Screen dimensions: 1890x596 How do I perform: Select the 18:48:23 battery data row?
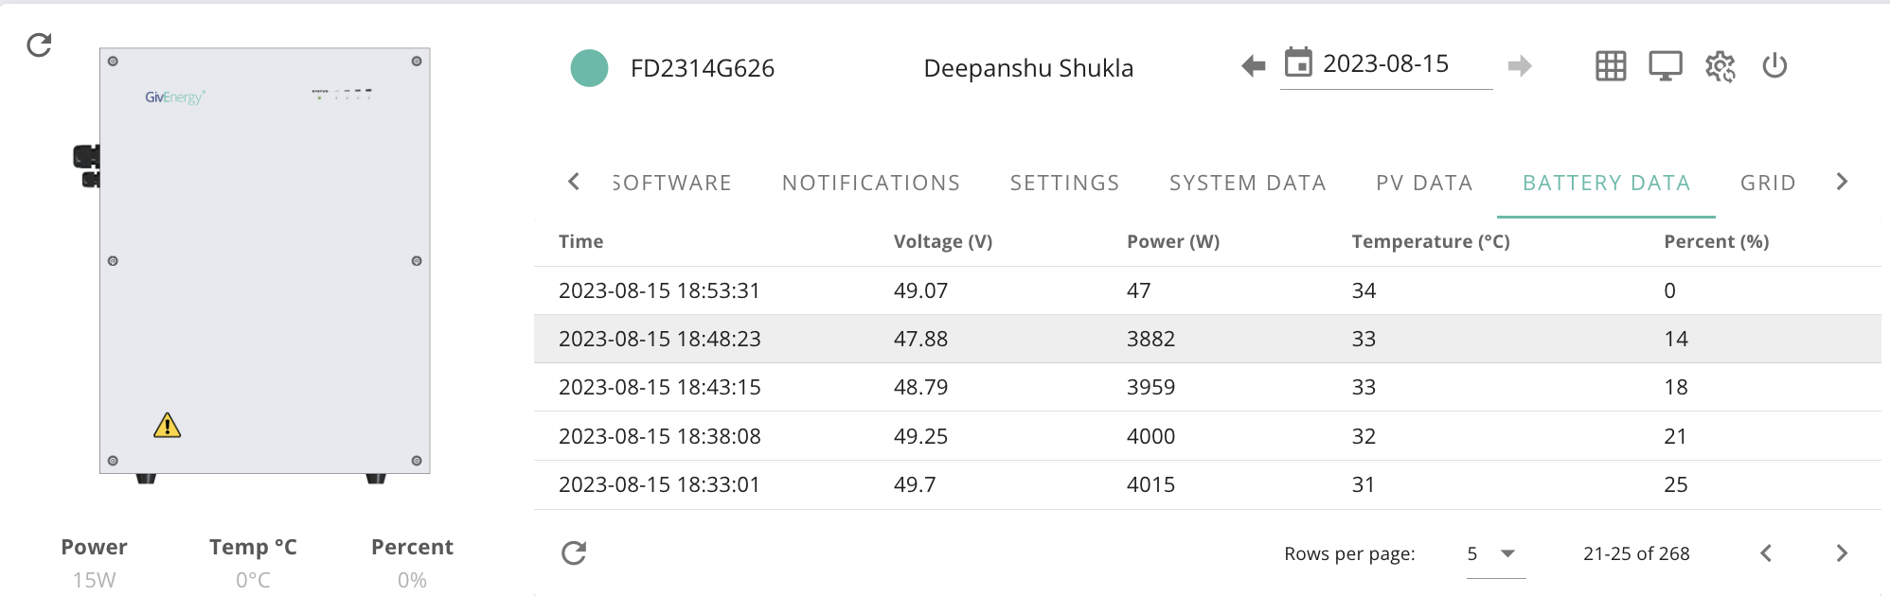[1207, 339]
